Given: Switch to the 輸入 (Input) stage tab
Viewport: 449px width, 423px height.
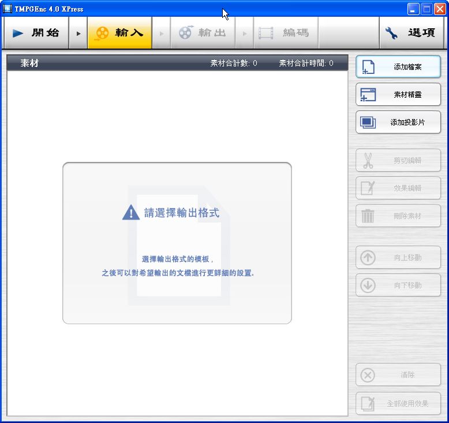Looking at the screenshot, I should 119,33.
